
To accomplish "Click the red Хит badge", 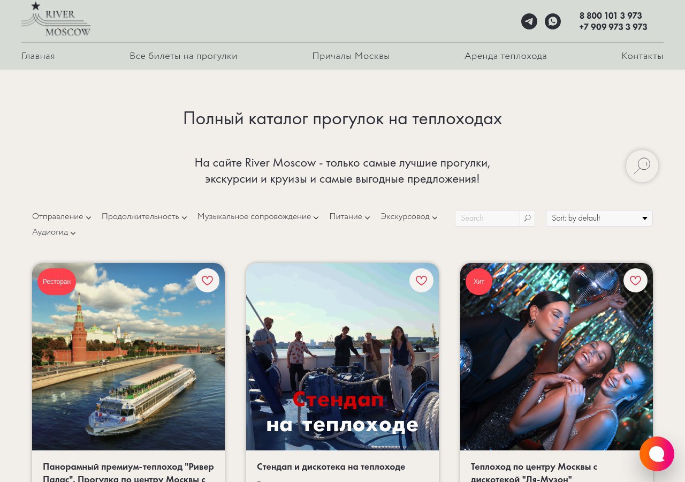I will pyautogui.click(x=479, y=282).
